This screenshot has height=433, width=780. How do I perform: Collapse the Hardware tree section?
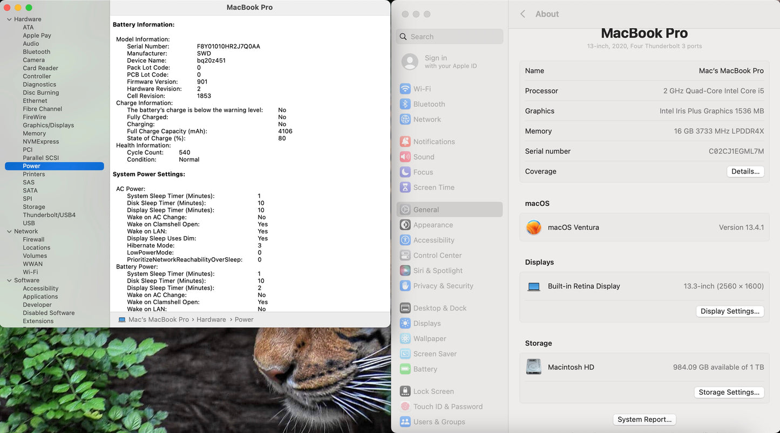tap(9, 19)
